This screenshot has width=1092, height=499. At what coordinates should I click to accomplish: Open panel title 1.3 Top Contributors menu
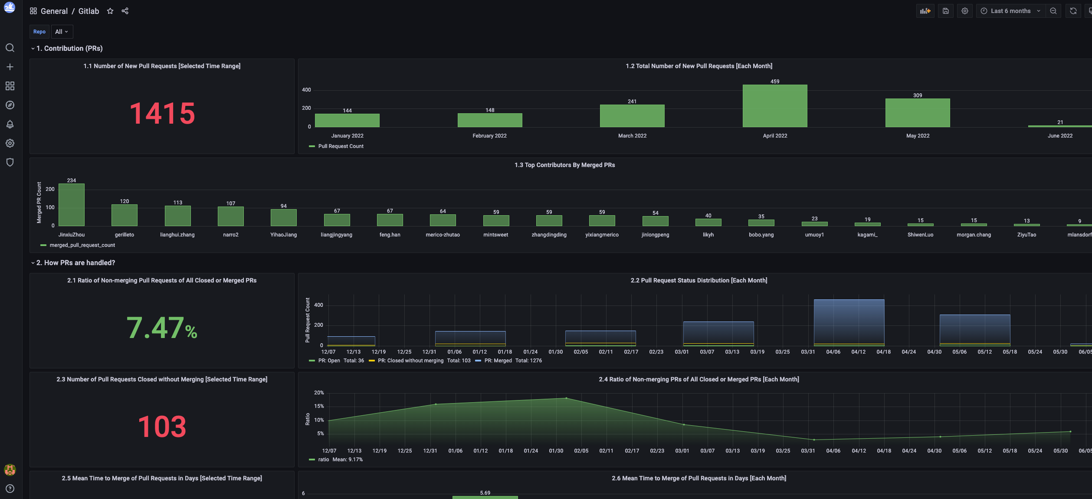(x=564, y=165)
